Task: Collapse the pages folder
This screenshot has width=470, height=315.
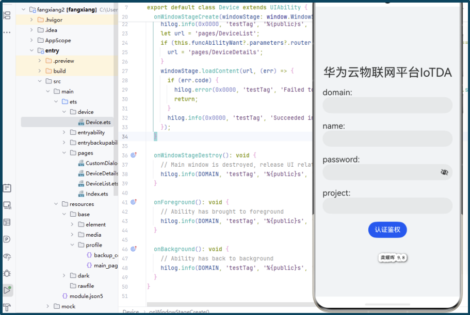Action: click(64, 153)
